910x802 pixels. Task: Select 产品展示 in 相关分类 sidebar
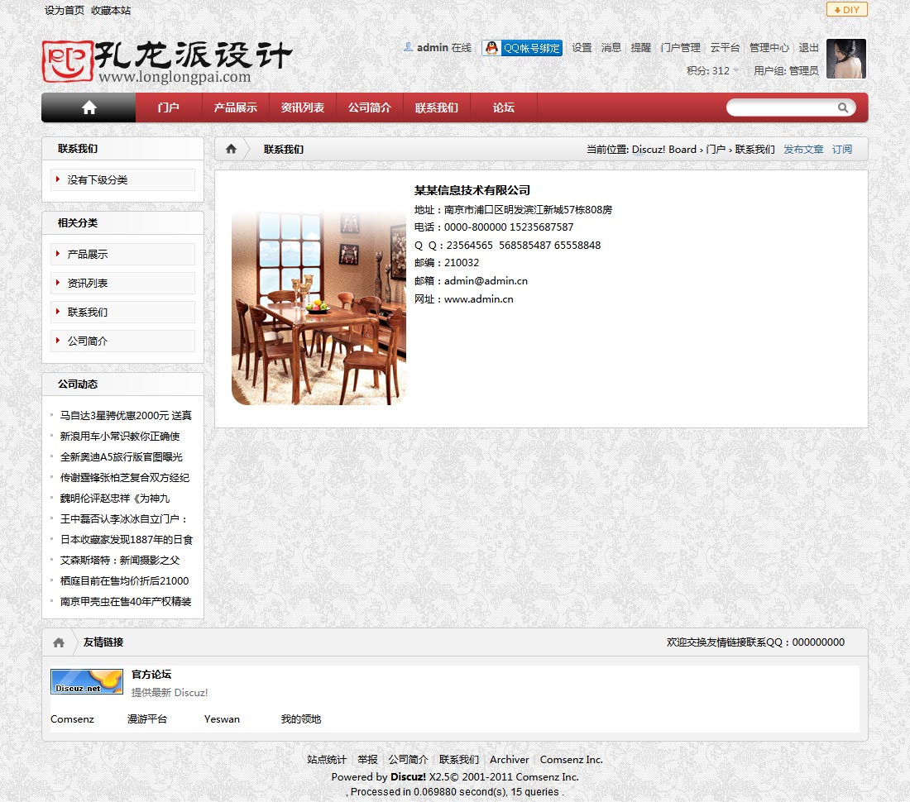(122, 254)
